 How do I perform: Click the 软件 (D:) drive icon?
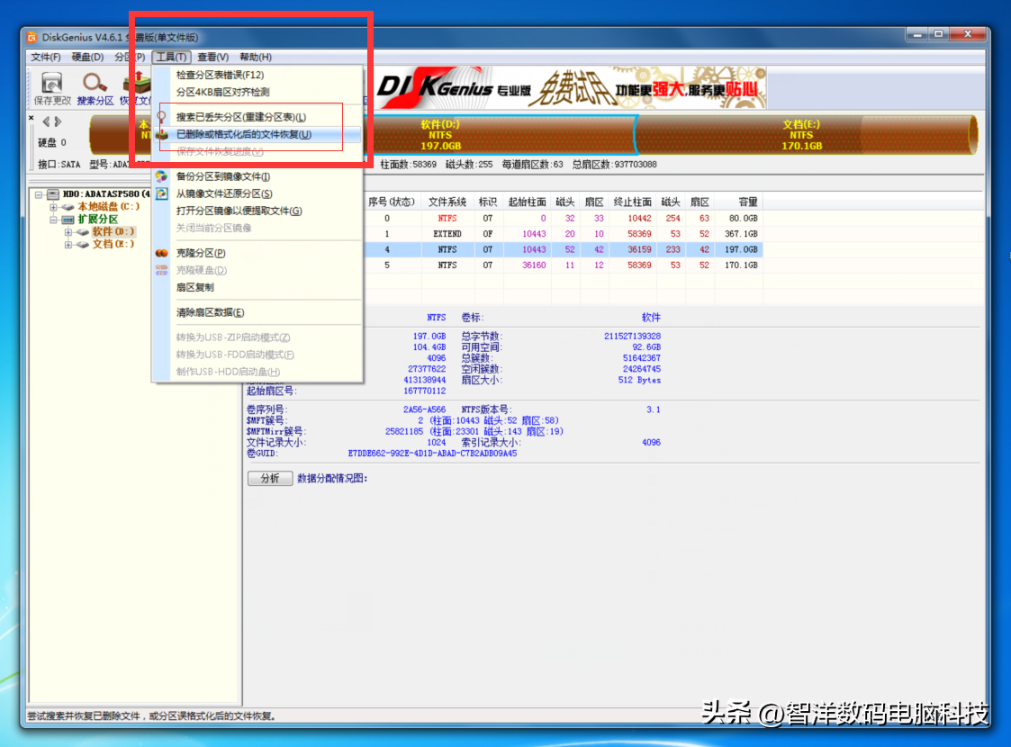click(83, 232)
